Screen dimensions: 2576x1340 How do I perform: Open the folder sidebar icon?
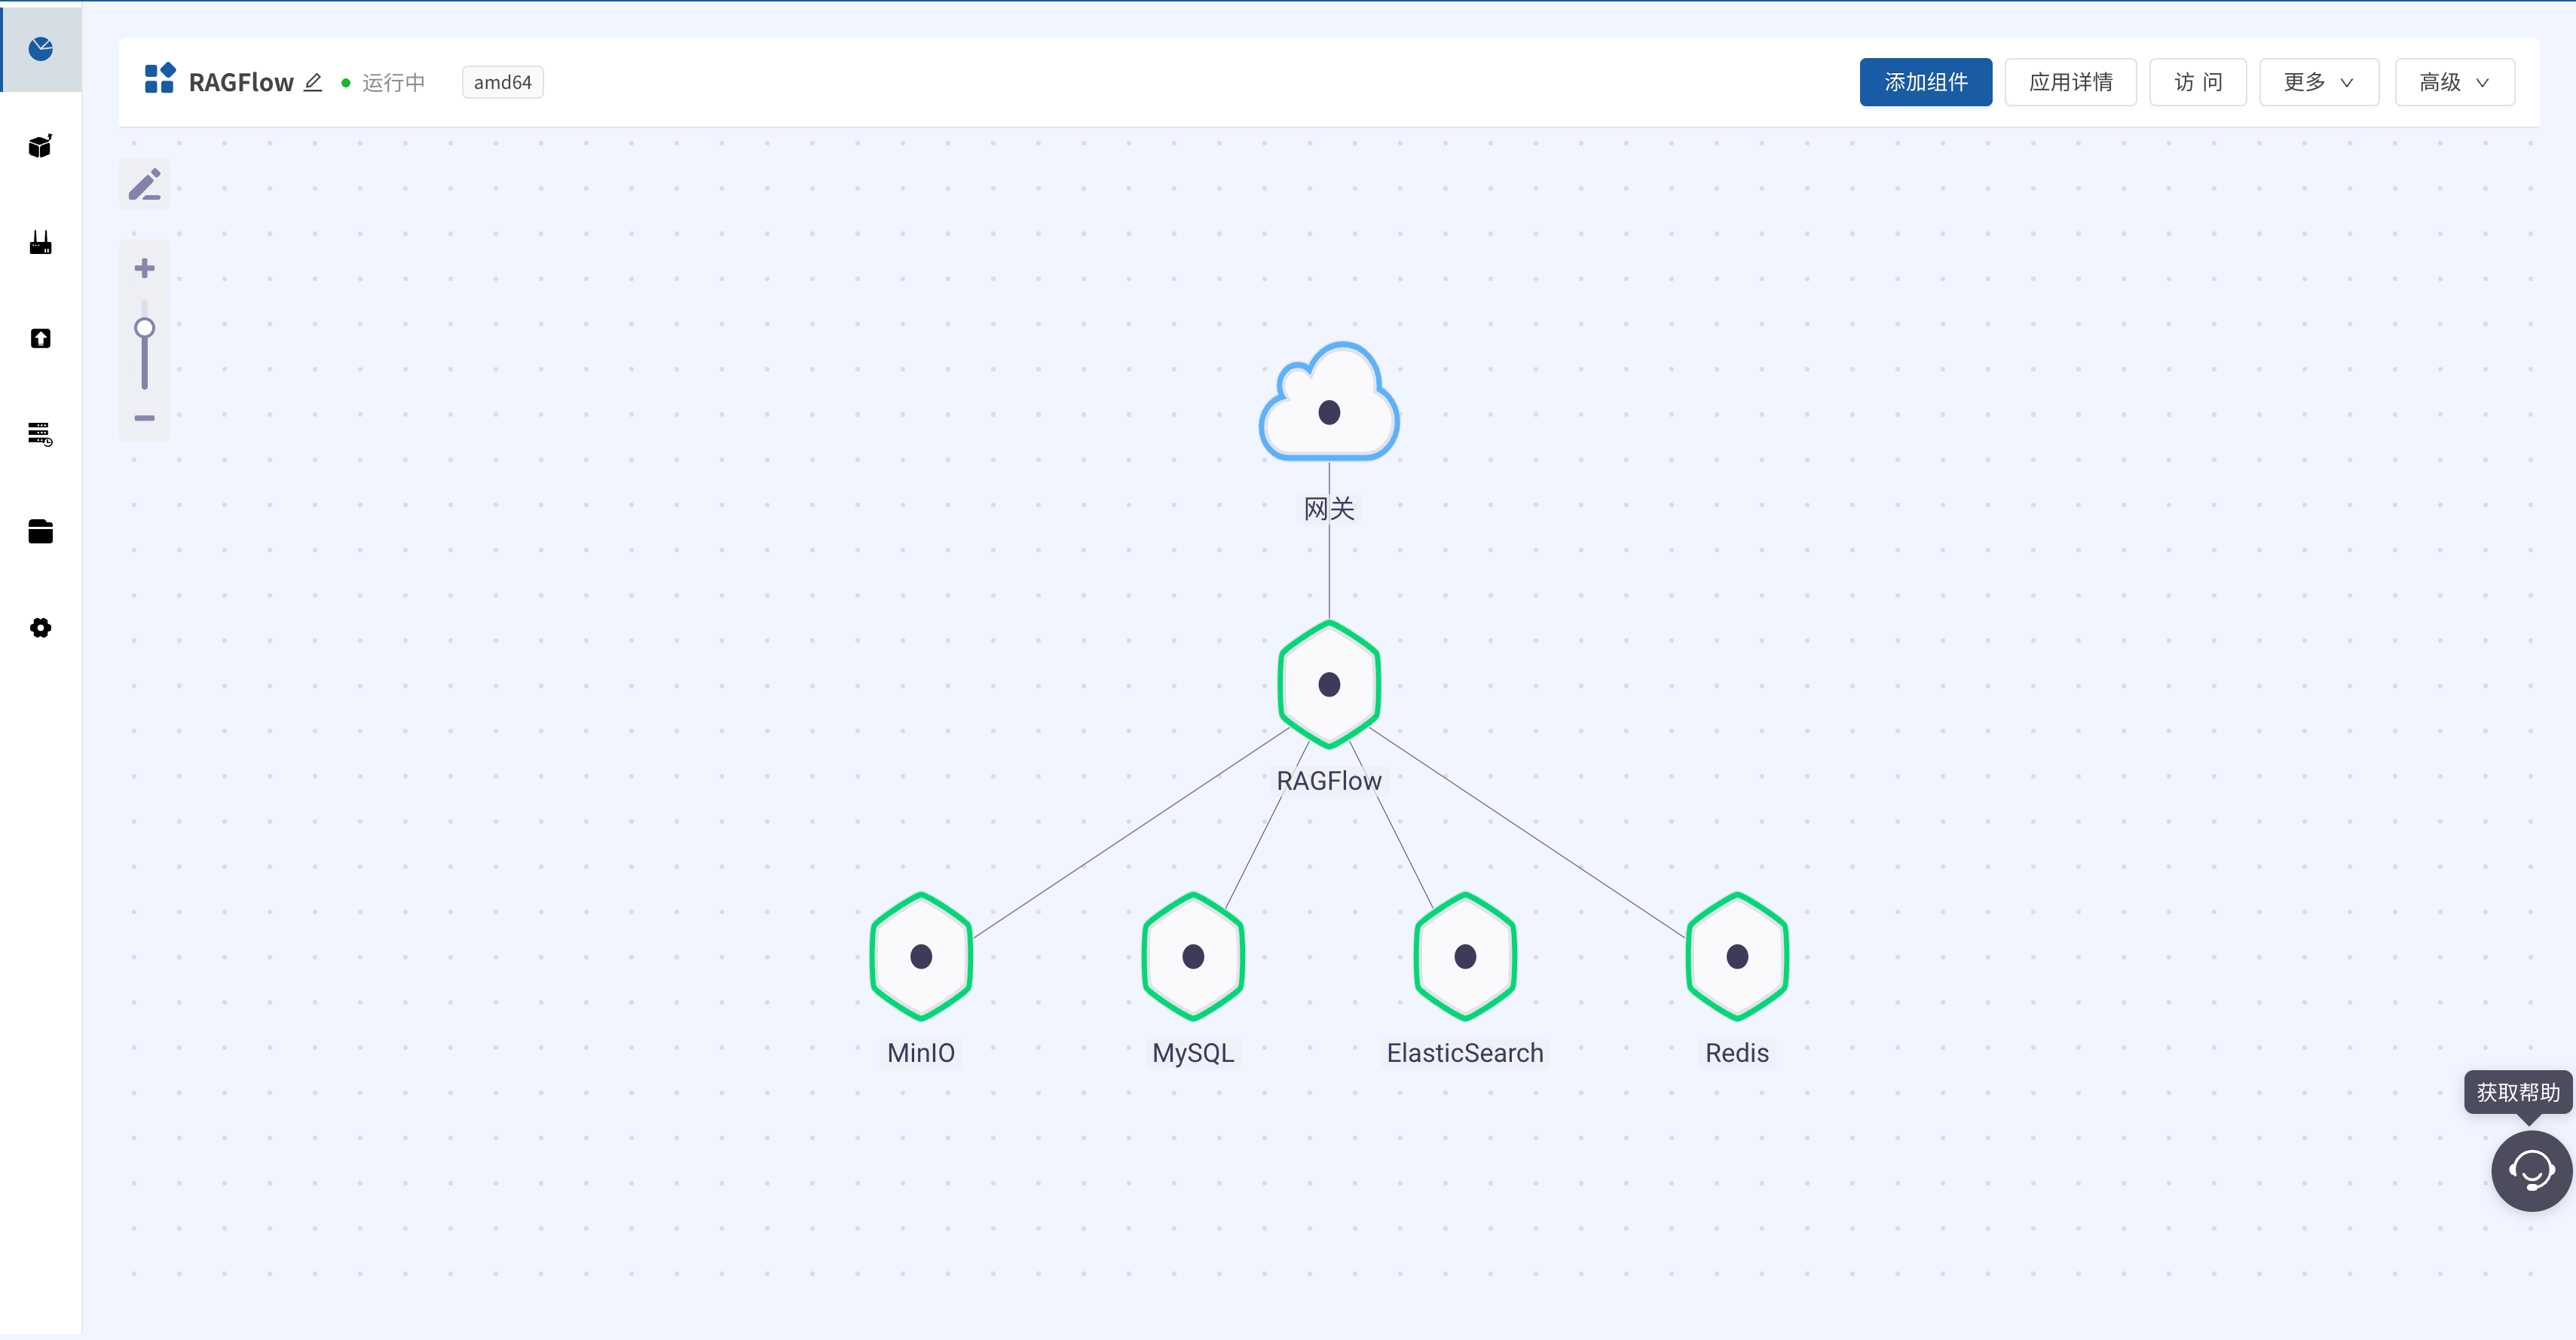[41, 531]
